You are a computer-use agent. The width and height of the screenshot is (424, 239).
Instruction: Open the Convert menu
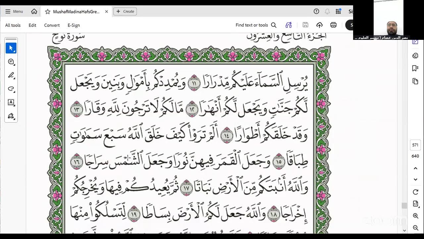pyautogui.click(x=52, y=25)
